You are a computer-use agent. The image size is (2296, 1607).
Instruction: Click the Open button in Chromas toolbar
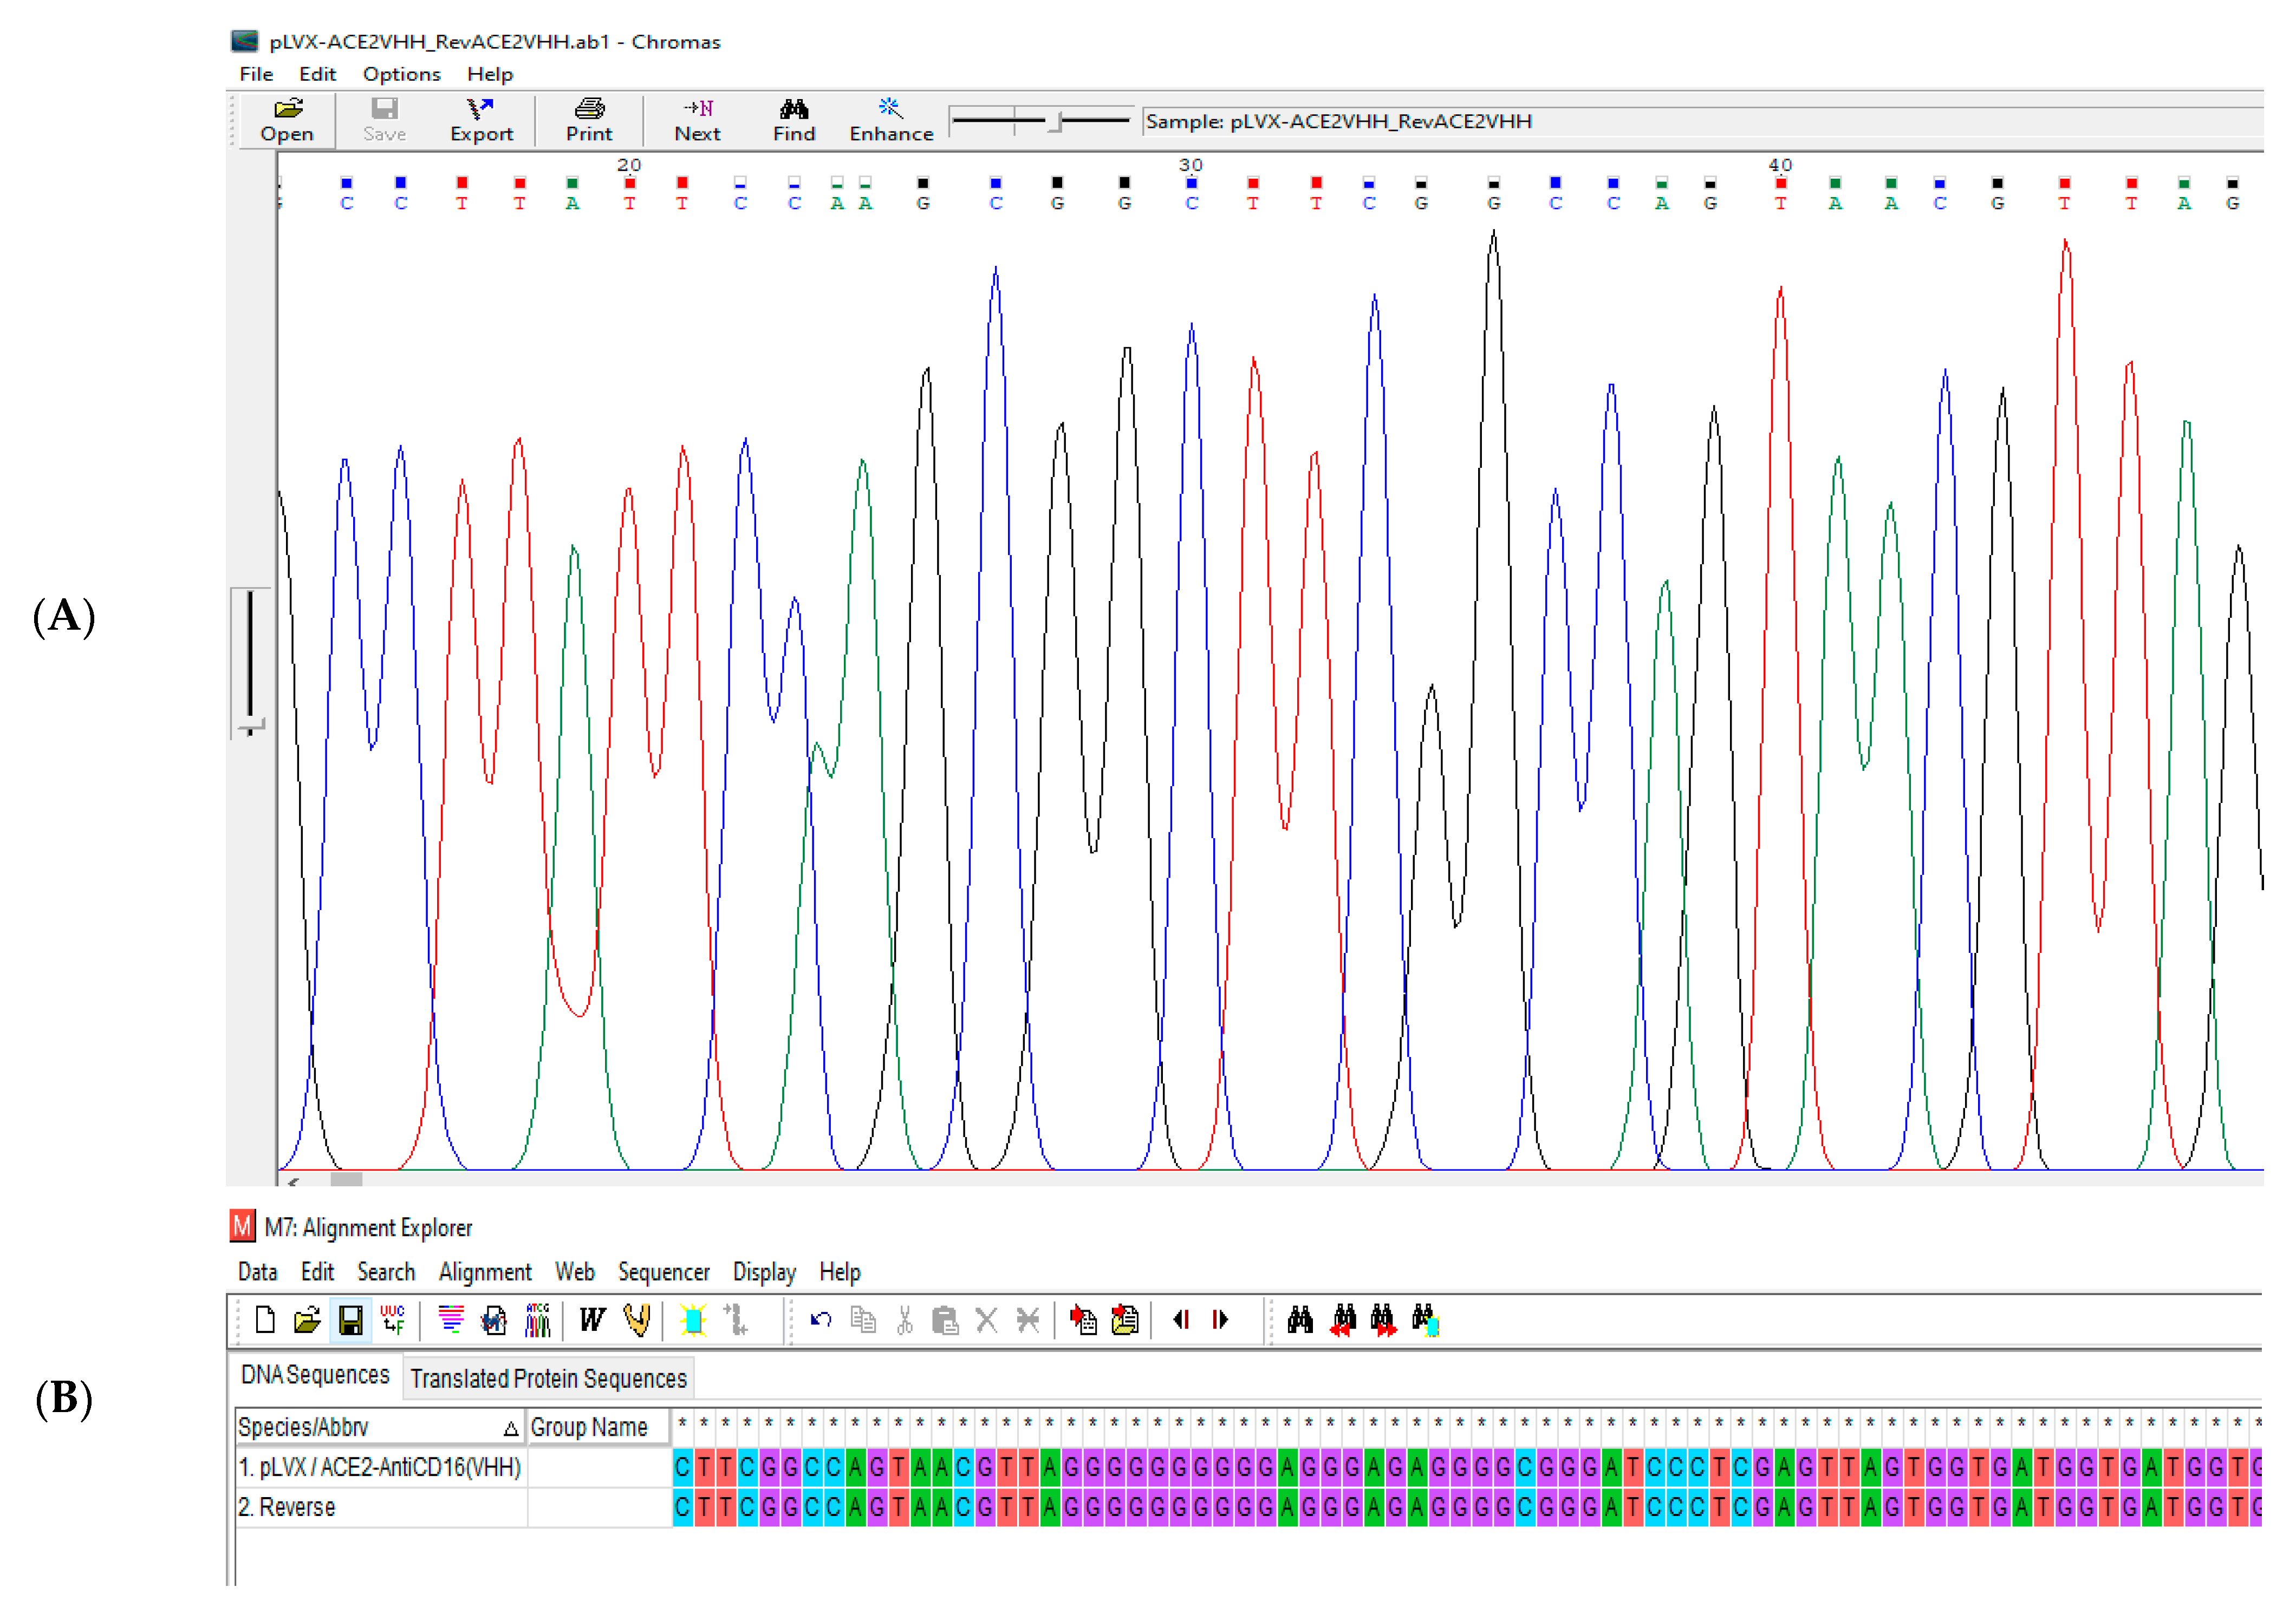(x=287, y=120)
